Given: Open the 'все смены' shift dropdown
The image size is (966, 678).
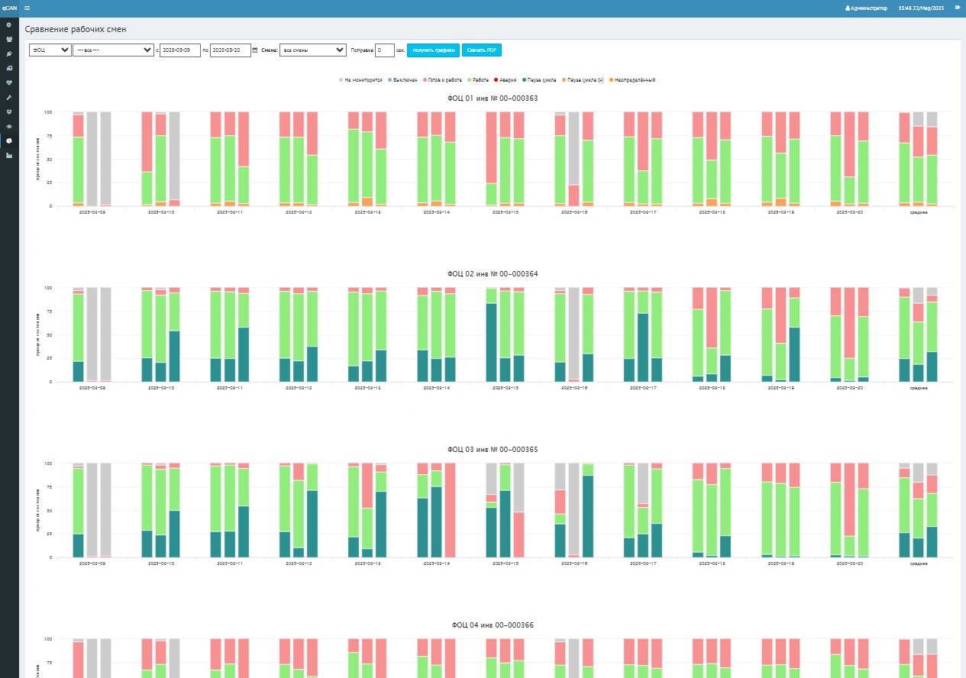Looking at the screenshot, I should (x=313, y=50).
